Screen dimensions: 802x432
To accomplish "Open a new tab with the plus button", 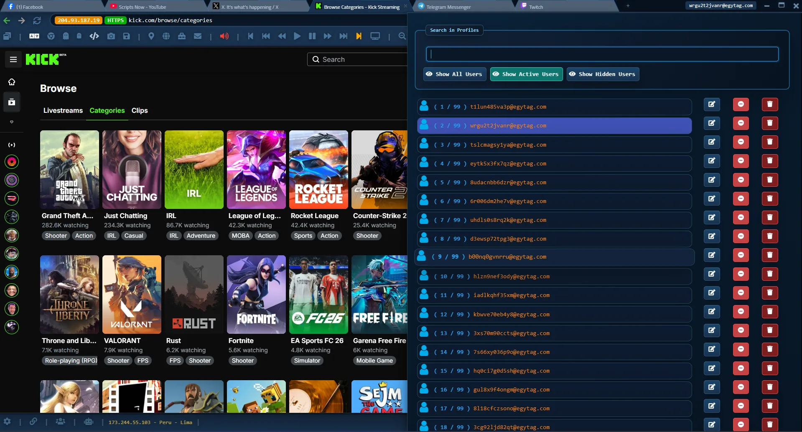I will tap(628, 5).
